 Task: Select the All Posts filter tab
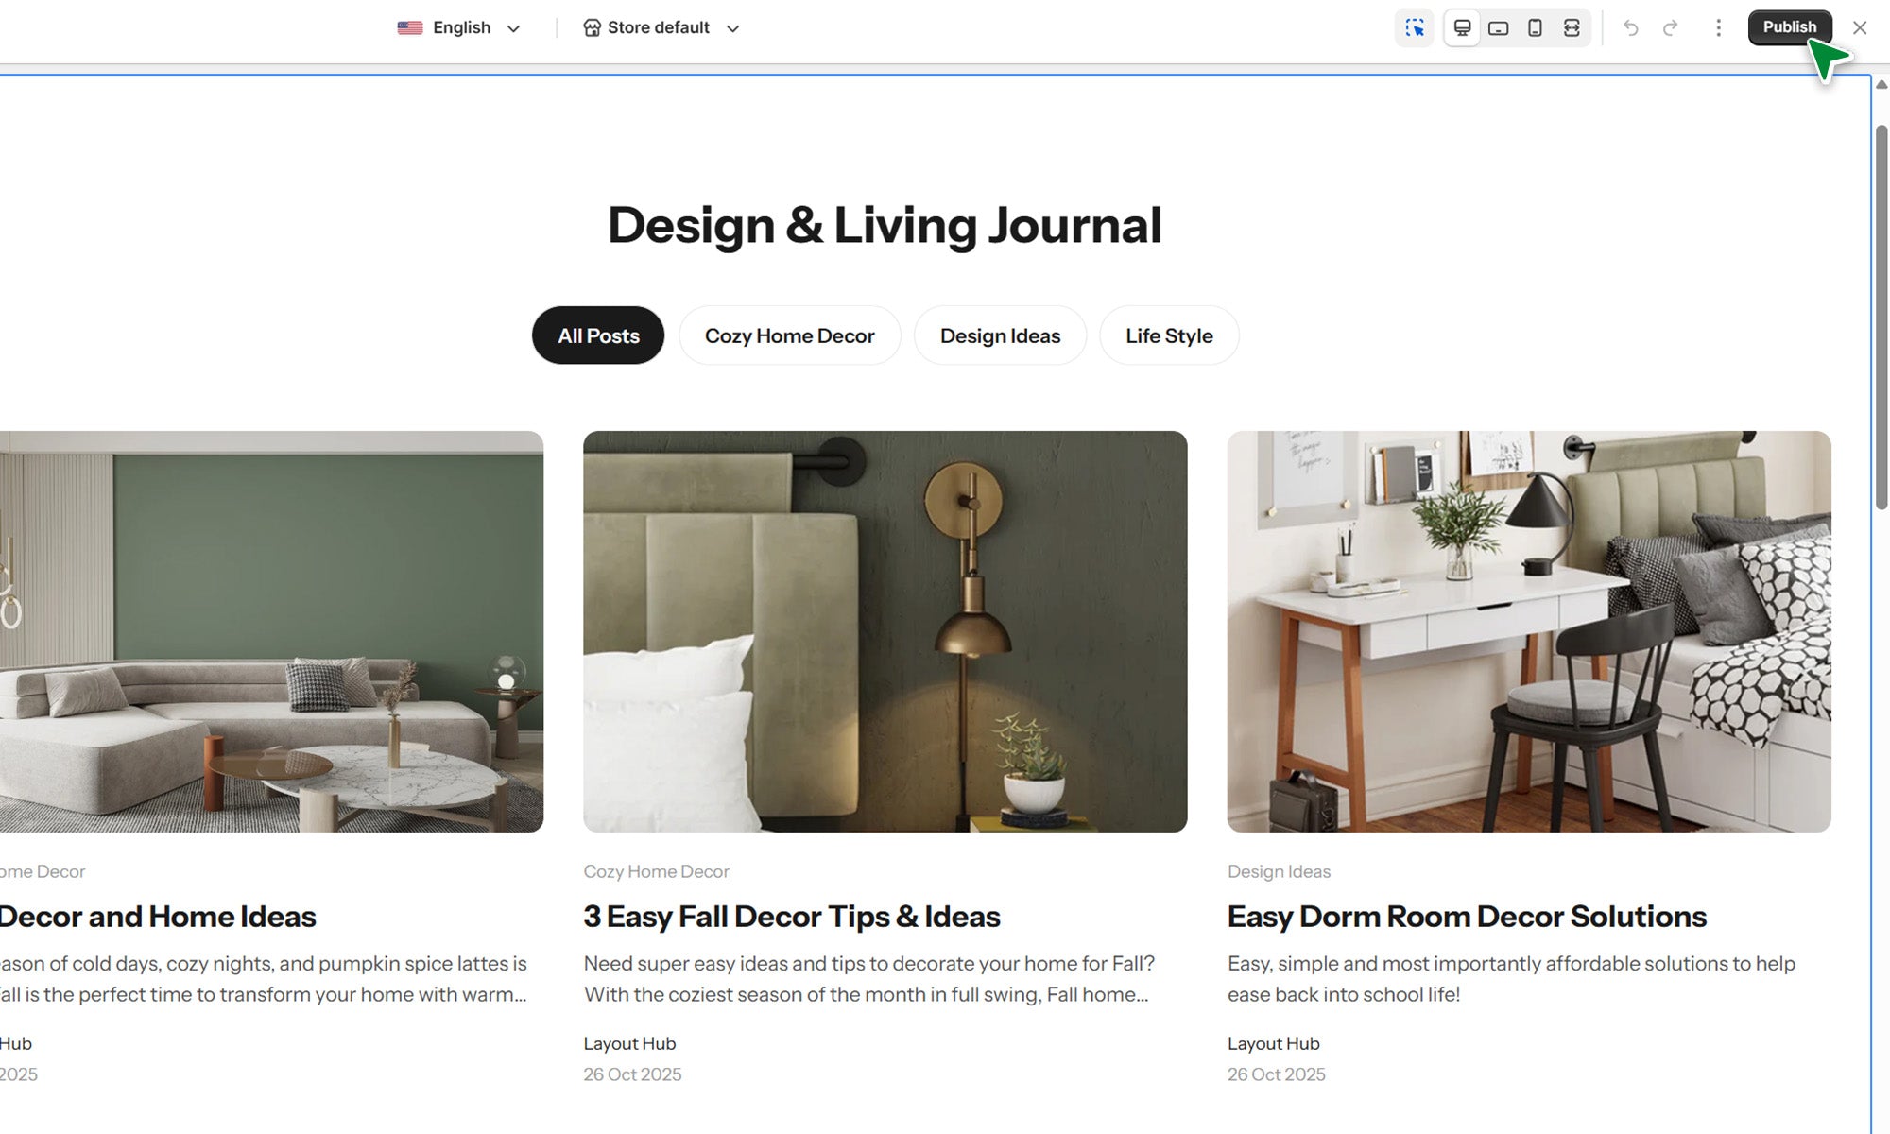pos(598,335)
